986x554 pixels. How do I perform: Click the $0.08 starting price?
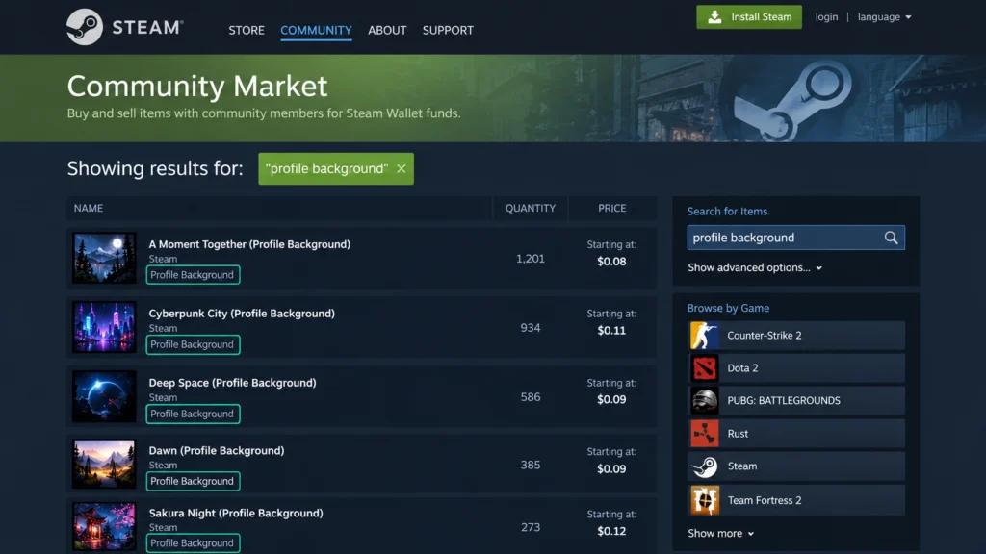coord(611,262)
